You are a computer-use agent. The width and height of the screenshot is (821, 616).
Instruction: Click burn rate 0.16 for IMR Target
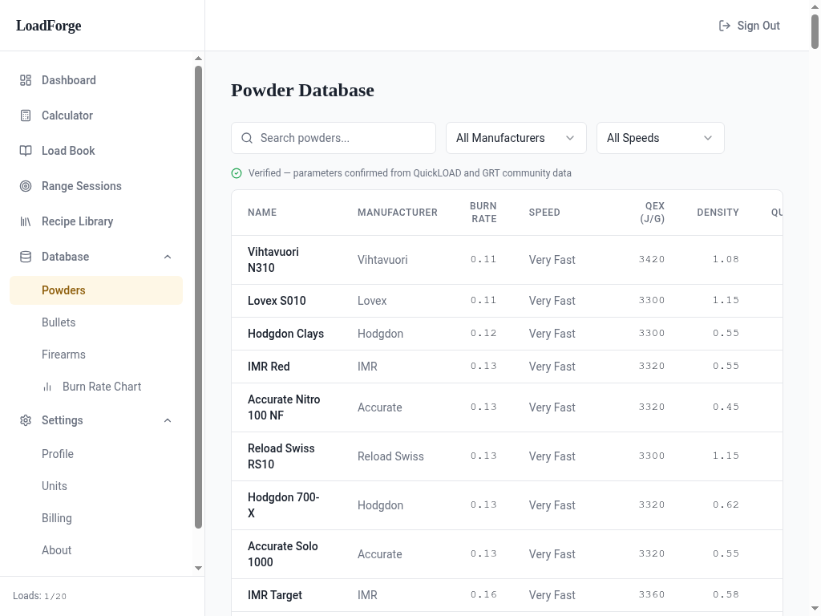(483, 594)
